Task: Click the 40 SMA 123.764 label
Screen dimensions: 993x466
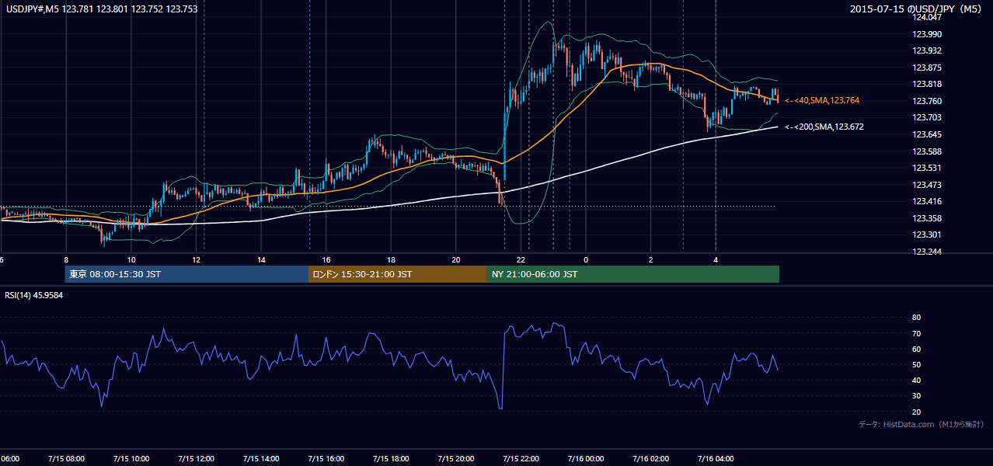Action: click(x=822, y=100)
